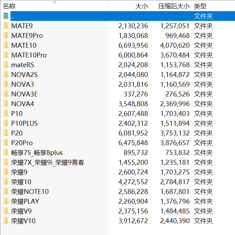Select the P10PLUS folder name

click(x=24, y=123)
